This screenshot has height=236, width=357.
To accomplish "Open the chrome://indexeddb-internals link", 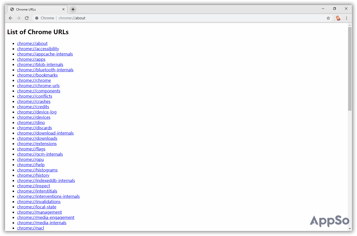I will [46, 181].
